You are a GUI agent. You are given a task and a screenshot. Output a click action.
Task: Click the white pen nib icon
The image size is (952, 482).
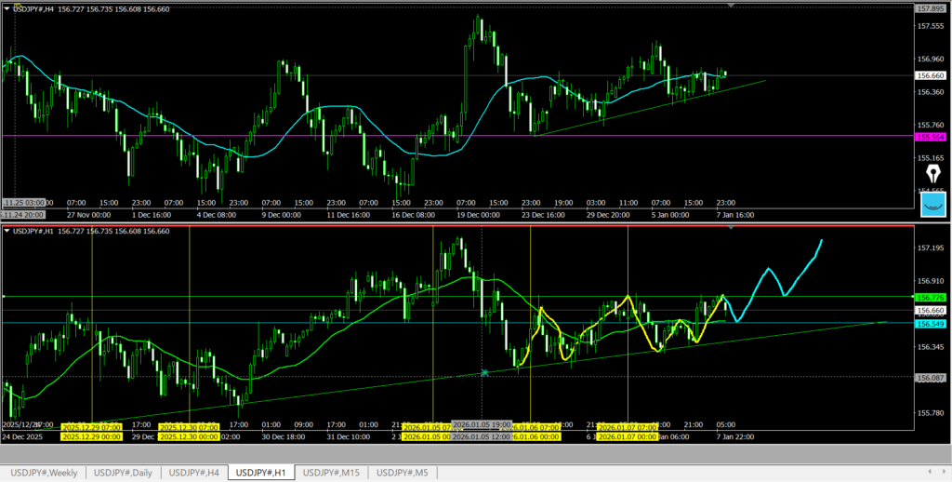pos(932,175)
